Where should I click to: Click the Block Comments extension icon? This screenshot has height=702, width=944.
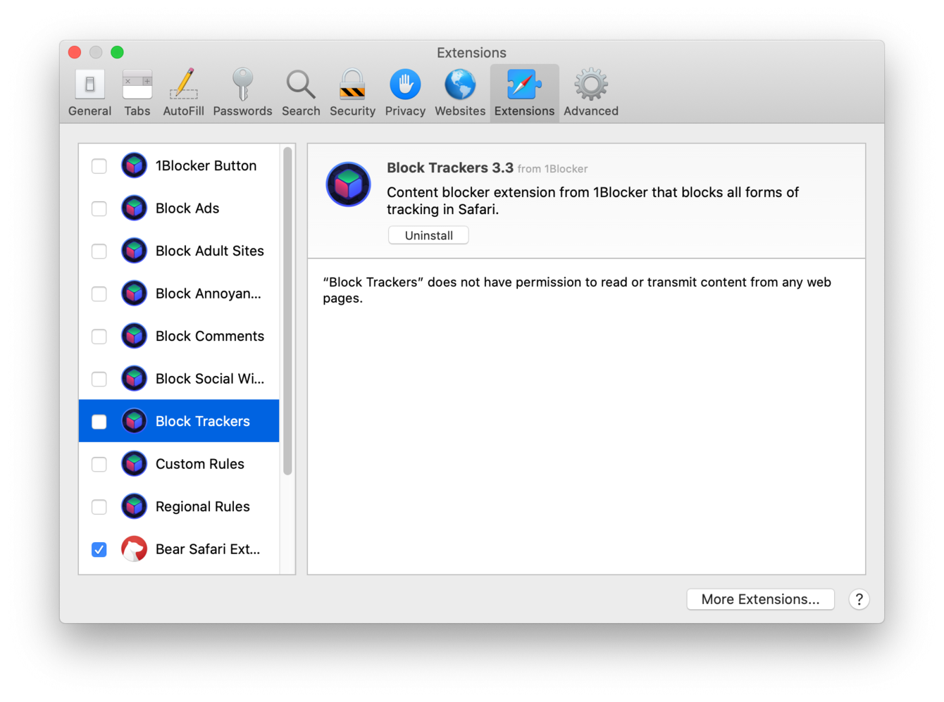(x=134, y=336)
